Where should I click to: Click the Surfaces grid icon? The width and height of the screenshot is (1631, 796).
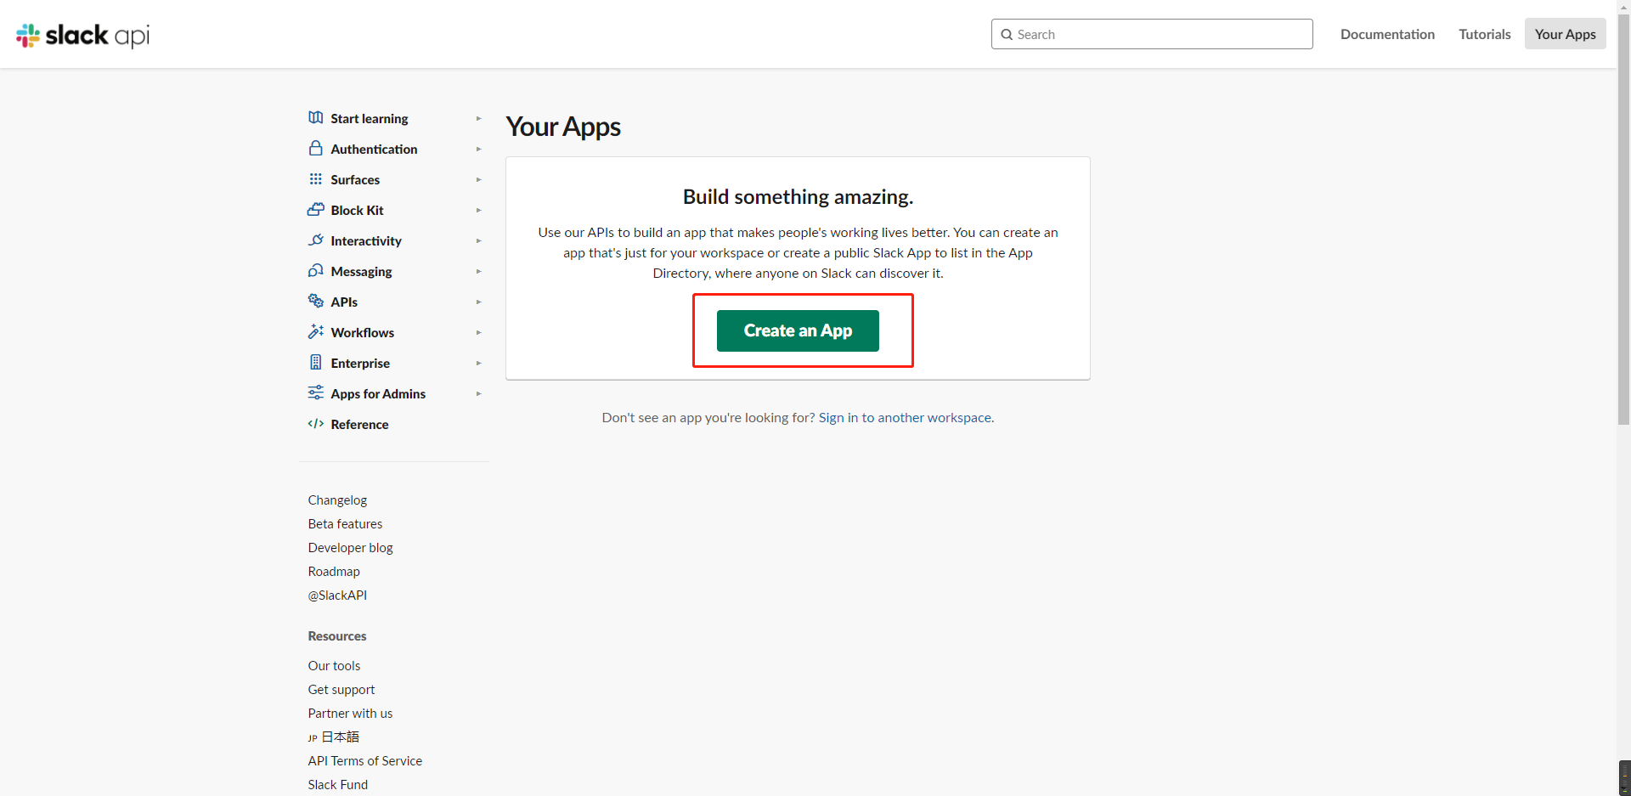pyautogui.click(x=316, y=179)
